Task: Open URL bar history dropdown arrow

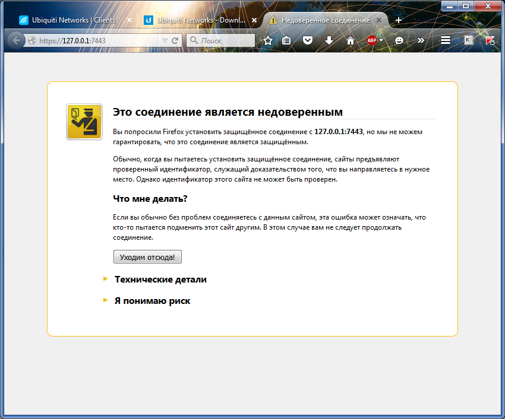Action: click(x=165, y=40)
